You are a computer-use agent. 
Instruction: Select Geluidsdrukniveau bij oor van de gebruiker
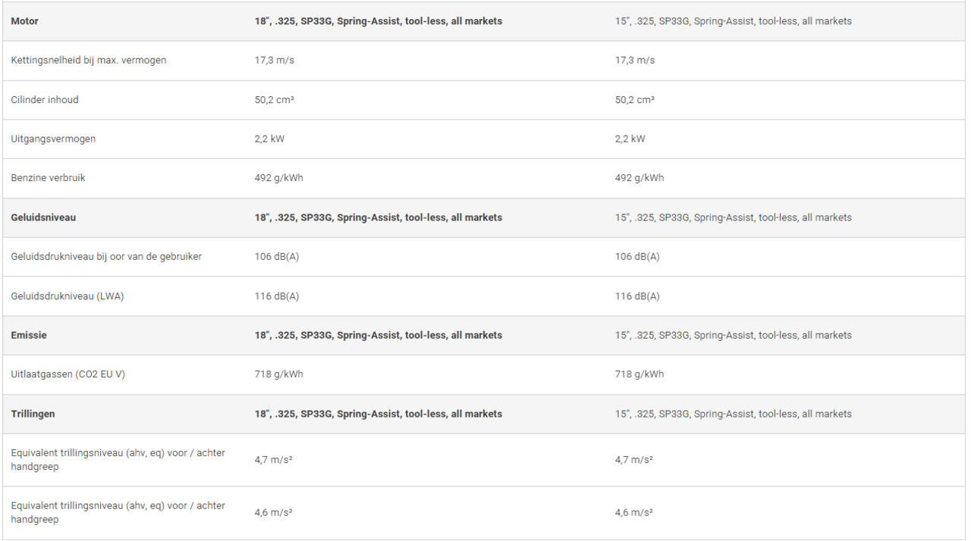[106, 257]
